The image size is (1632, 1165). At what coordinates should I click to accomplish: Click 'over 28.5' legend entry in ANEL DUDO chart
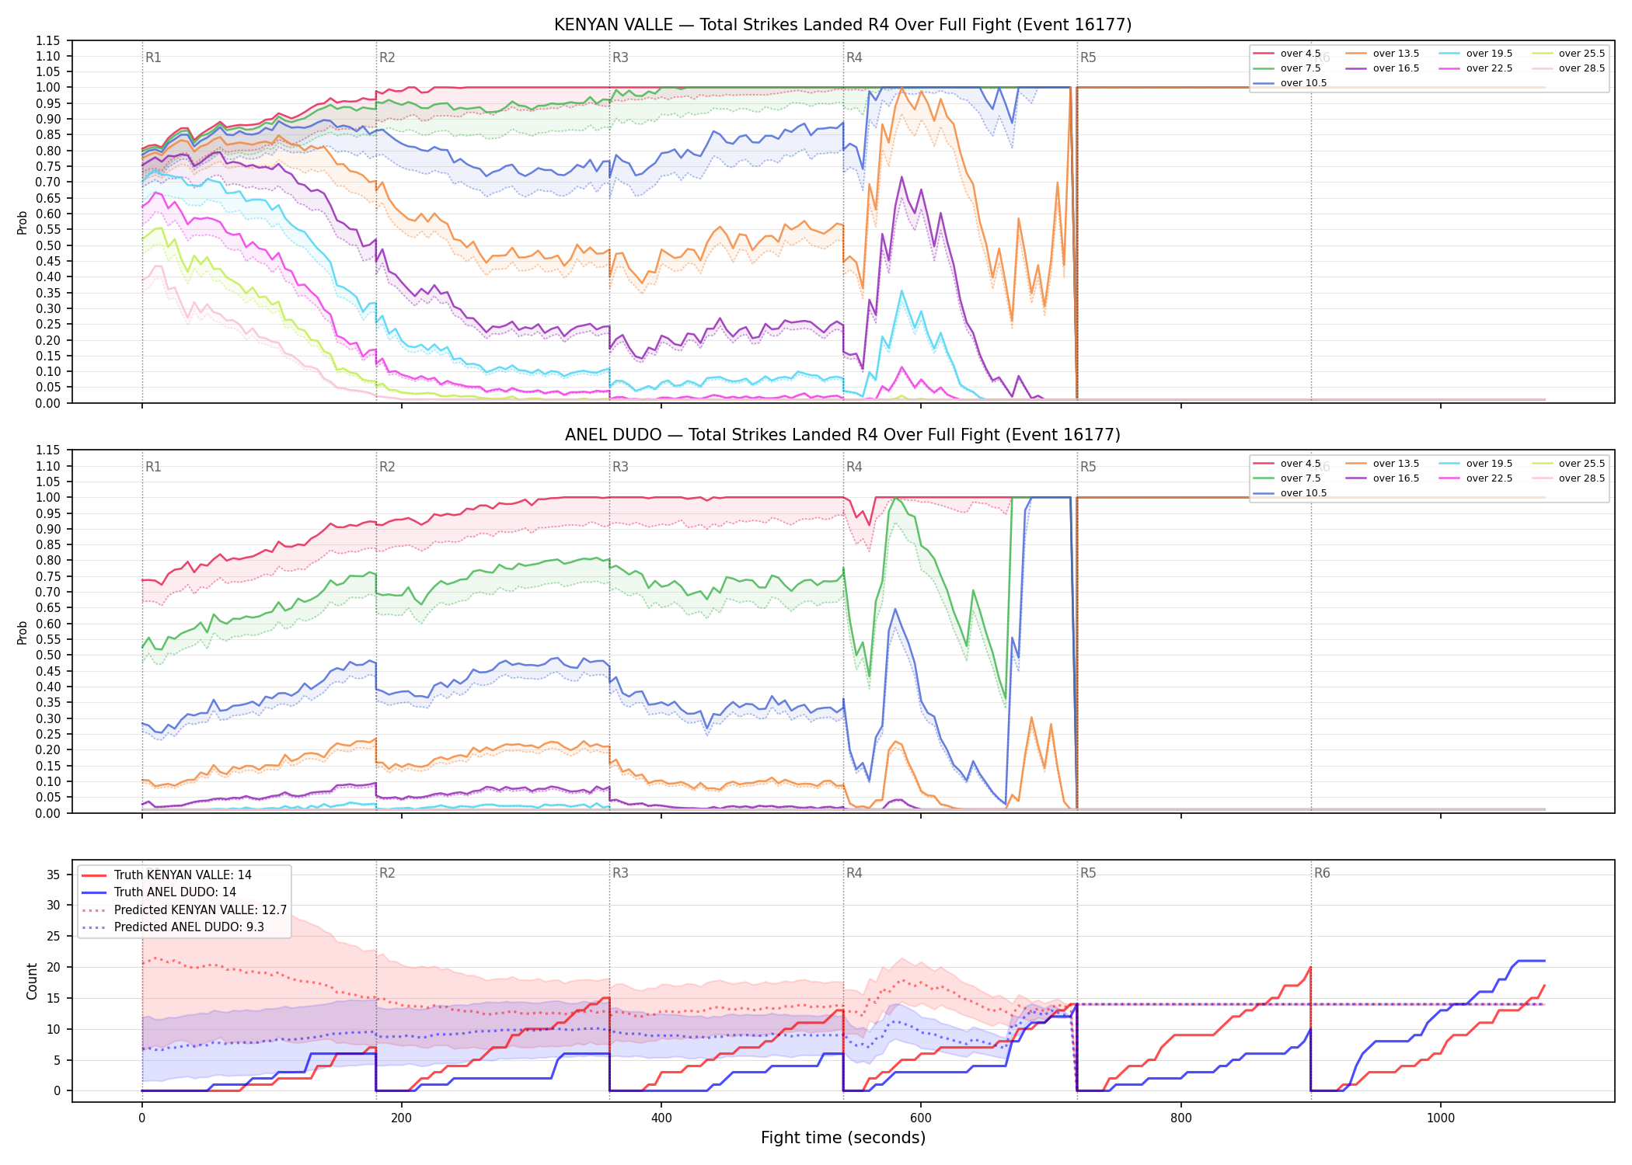1567,478
